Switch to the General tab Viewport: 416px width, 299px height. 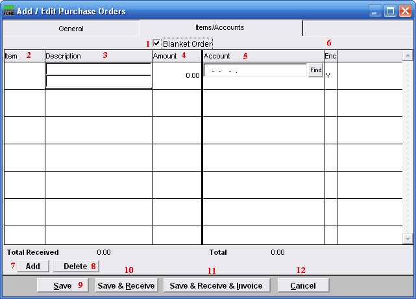click(71, 29)
